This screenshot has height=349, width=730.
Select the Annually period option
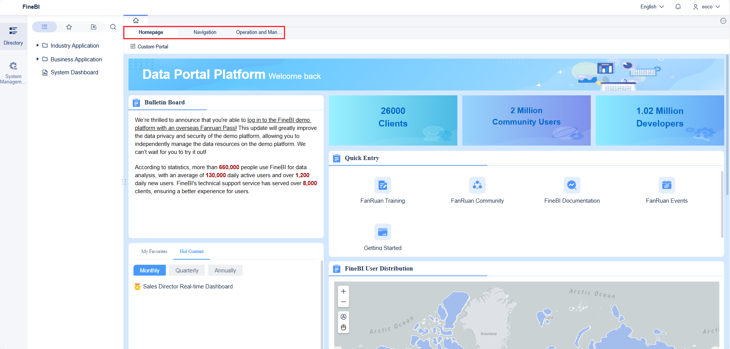pyautogui.click(x=225, y=270)
